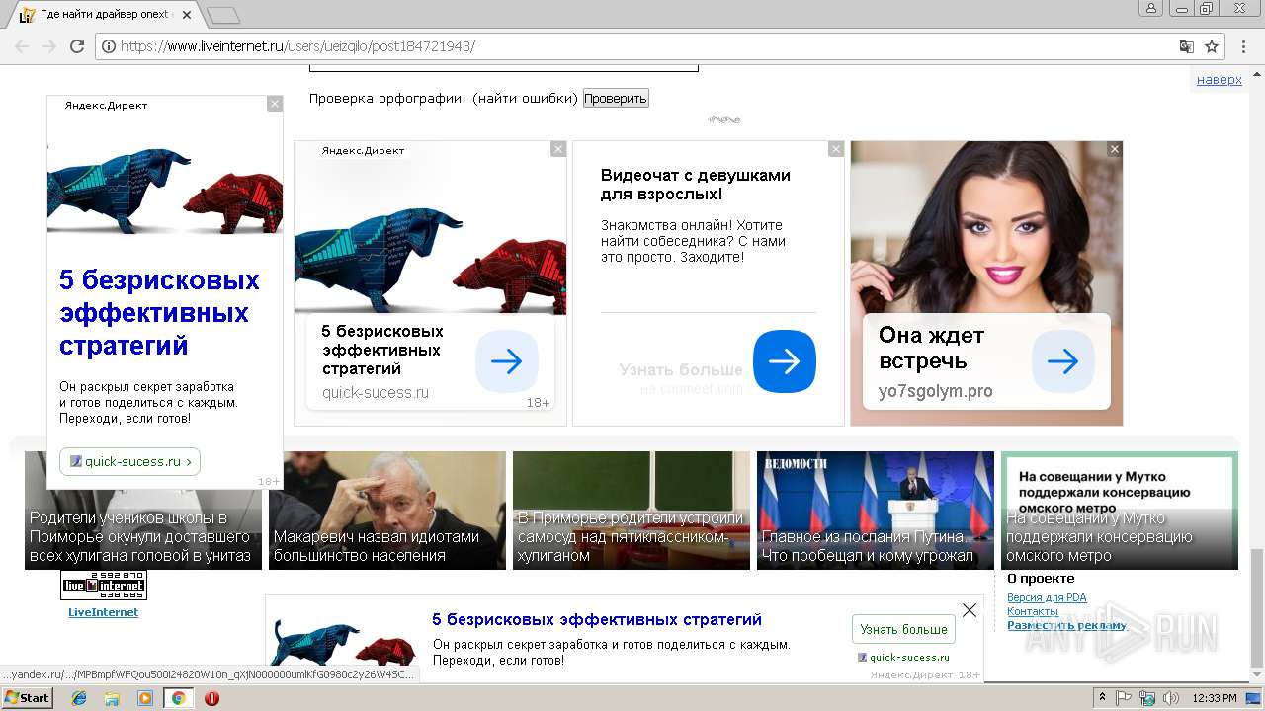Click the taskbar clock showing 12:33 PM
Screen dimensions: 1265x711
click(1215, 698)
